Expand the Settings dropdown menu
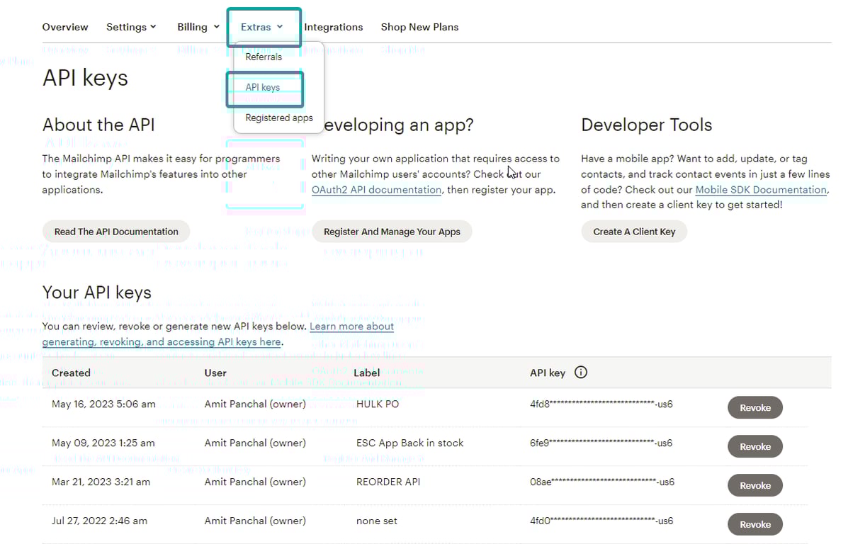Viewport: 848px width, 544px height. pos(131,27)
